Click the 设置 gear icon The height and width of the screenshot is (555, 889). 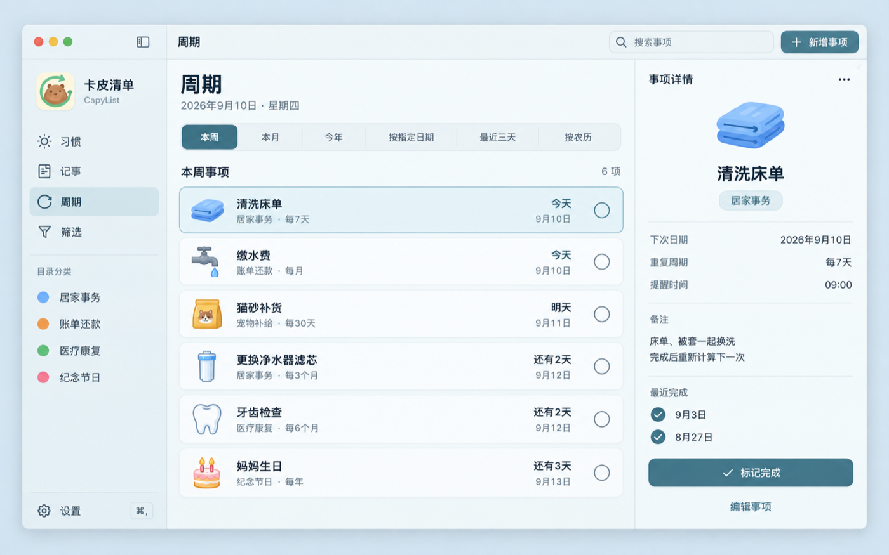tap(44, 511)
